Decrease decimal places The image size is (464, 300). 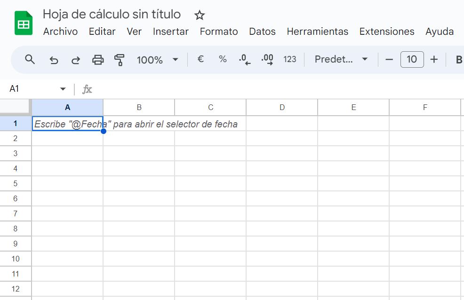pos(245,59)
